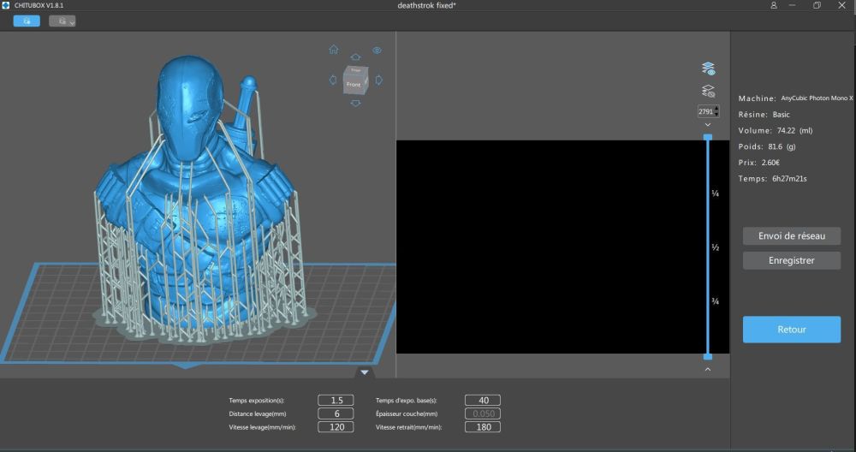Select the Front face of the view cube
This screenshot has height=452, width=856.
click(354, 85)
